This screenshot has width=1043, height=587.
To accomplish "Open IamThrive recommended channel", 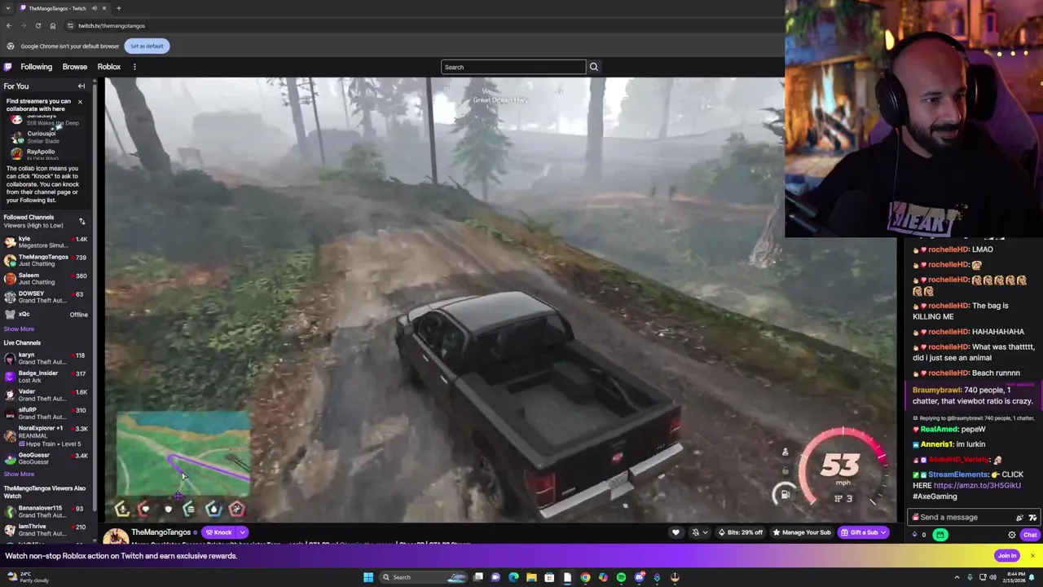I will [45, 530].
